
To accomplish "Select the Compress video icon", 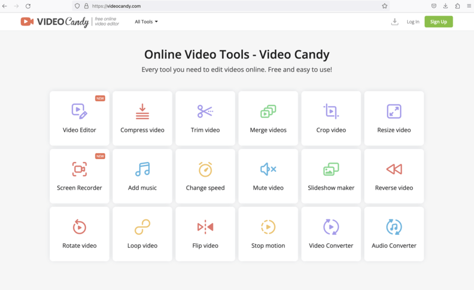I will click(x=142, y=111).
